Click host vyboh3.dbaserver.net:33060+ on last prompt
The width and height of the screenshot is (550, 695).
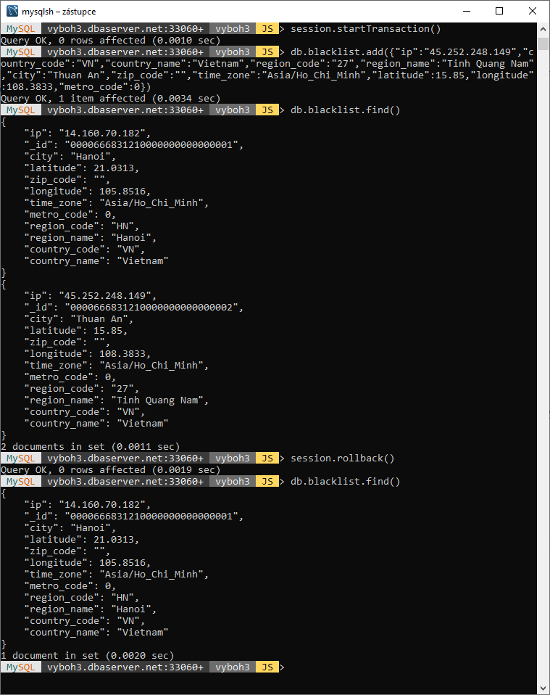[x=125, y=667]
